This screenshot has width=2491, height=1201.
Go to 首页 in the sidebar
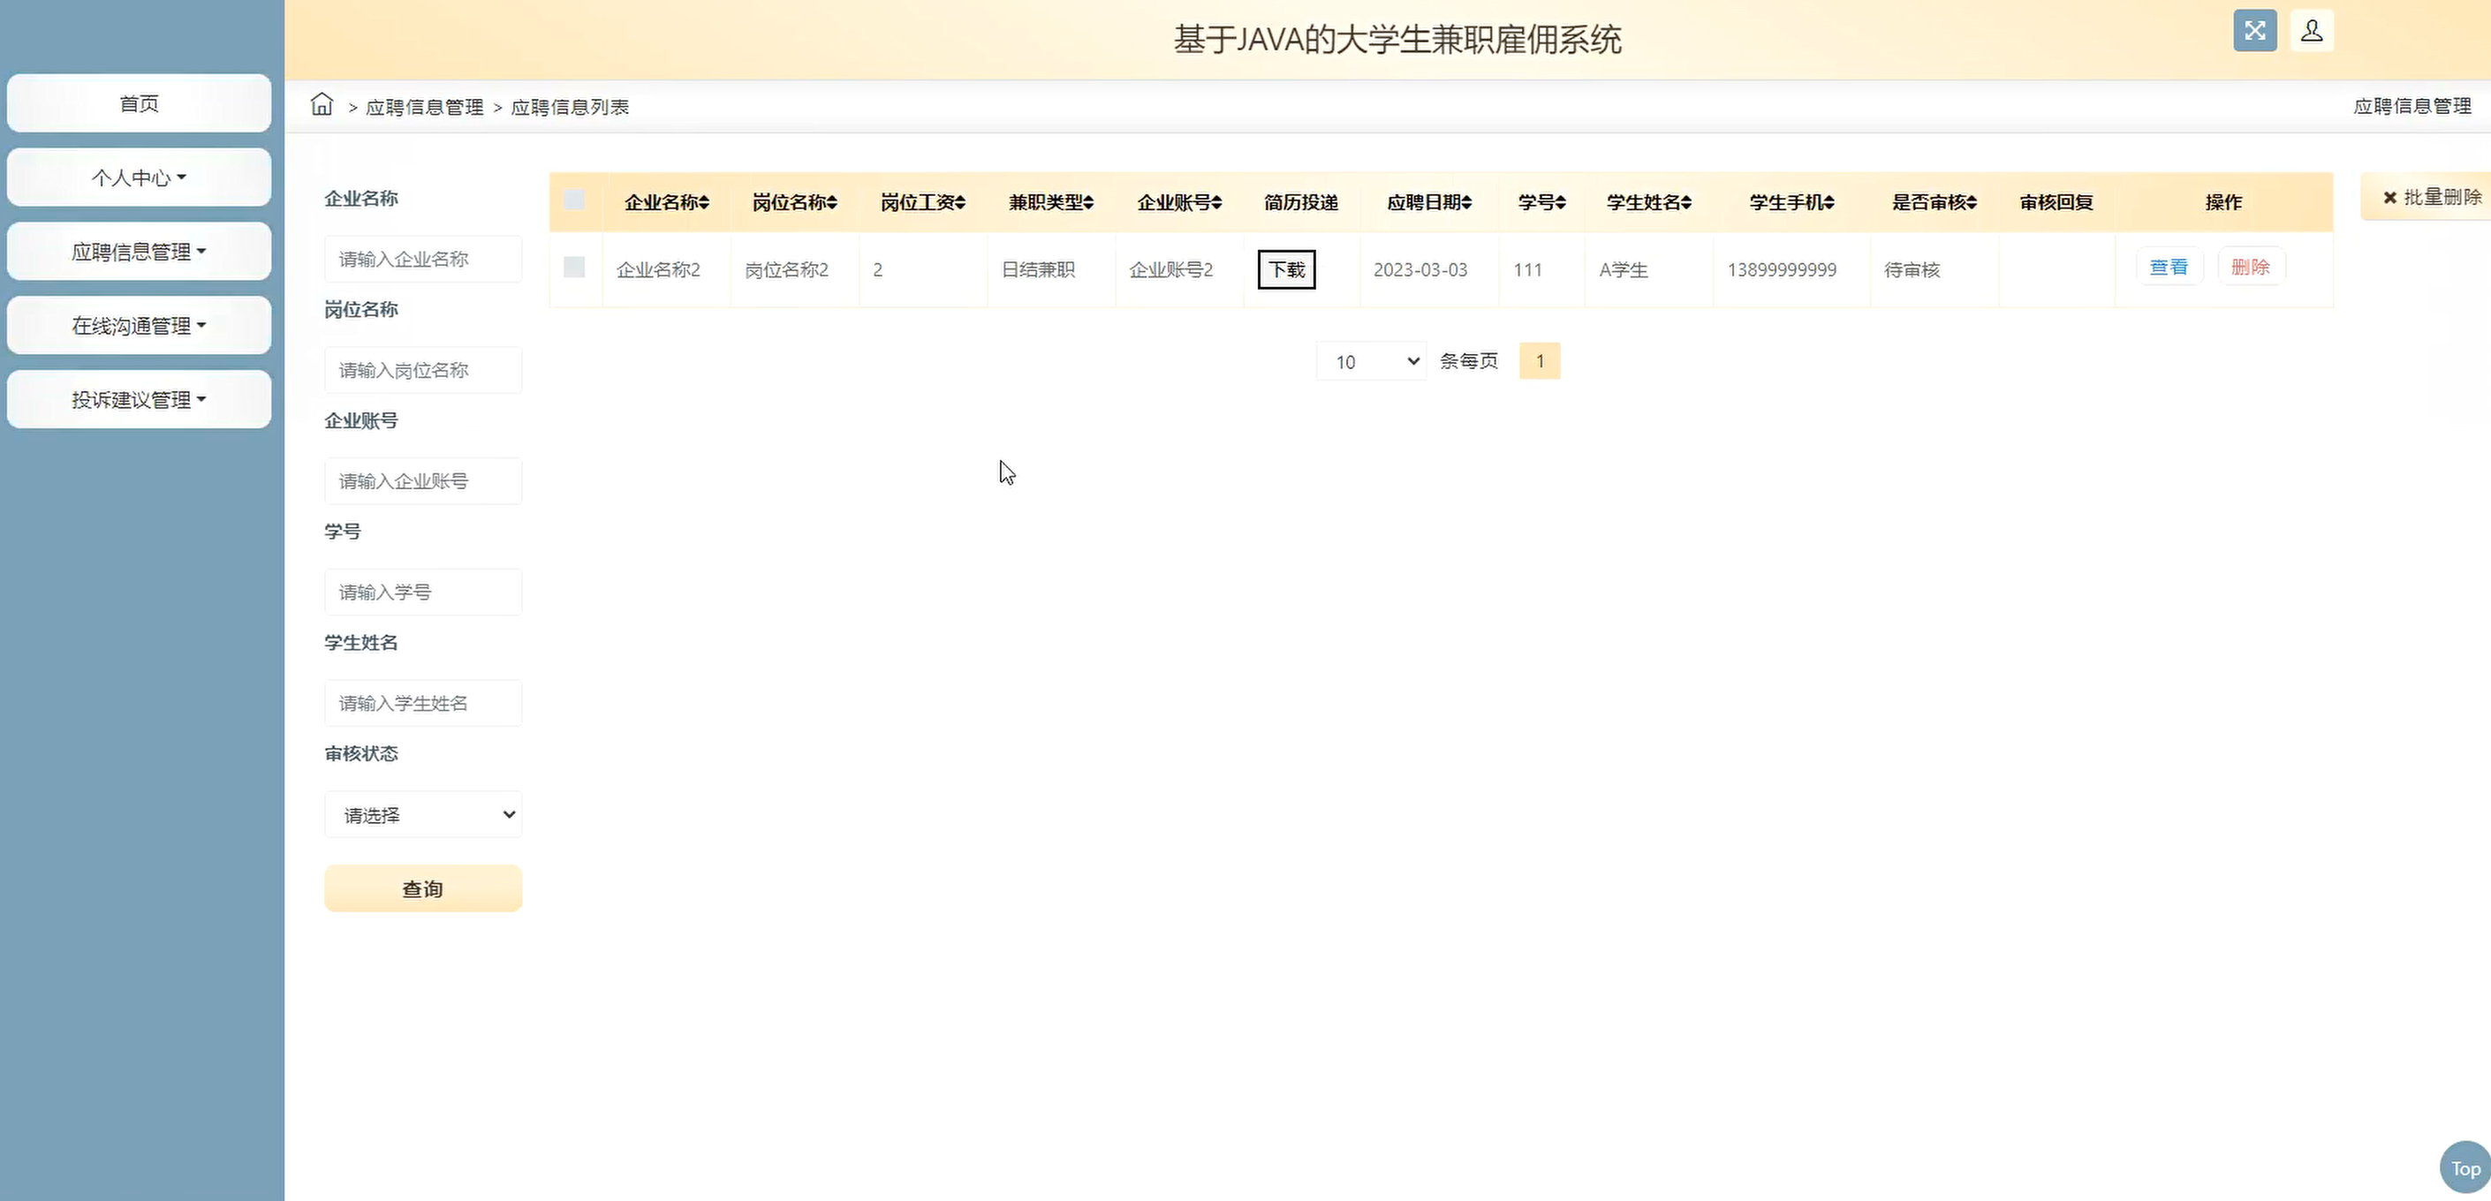[x=140, y=103]
